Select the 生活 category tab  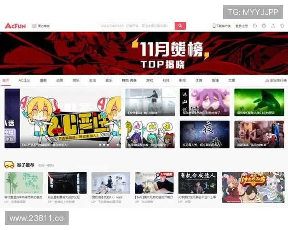coord(92,80)
